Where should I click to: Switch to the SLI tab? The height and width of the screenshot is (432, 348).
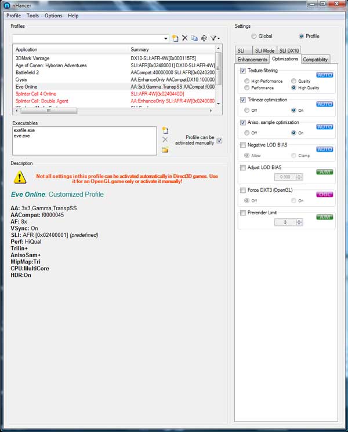pyautogui.click(x=244, y=51)
